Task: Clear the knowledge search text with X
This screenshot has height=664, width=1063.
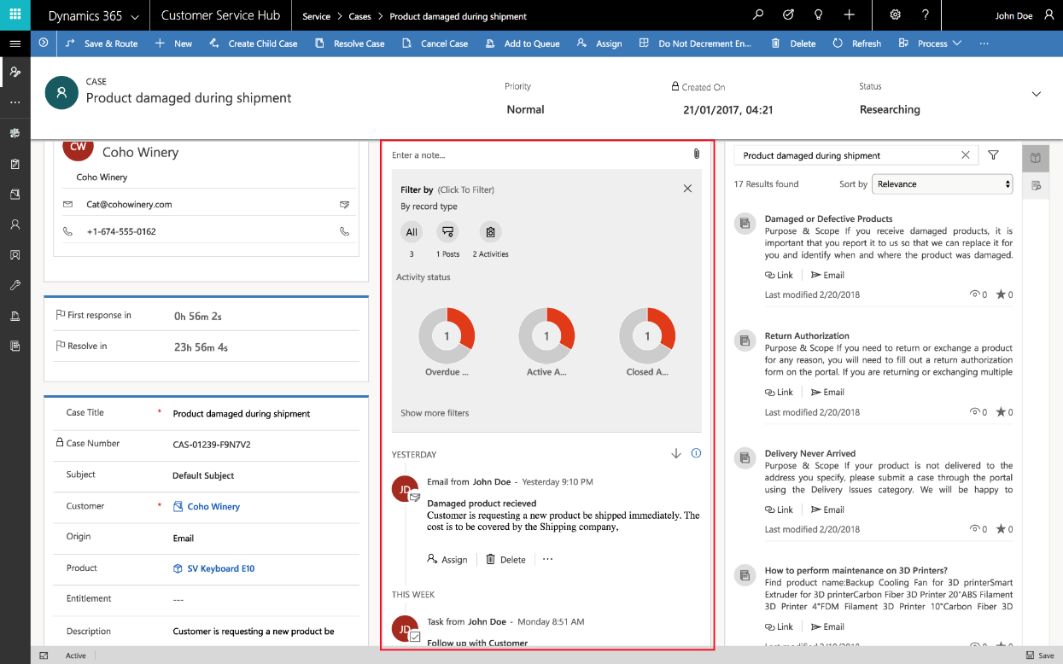Action: (x=966, y=155)
